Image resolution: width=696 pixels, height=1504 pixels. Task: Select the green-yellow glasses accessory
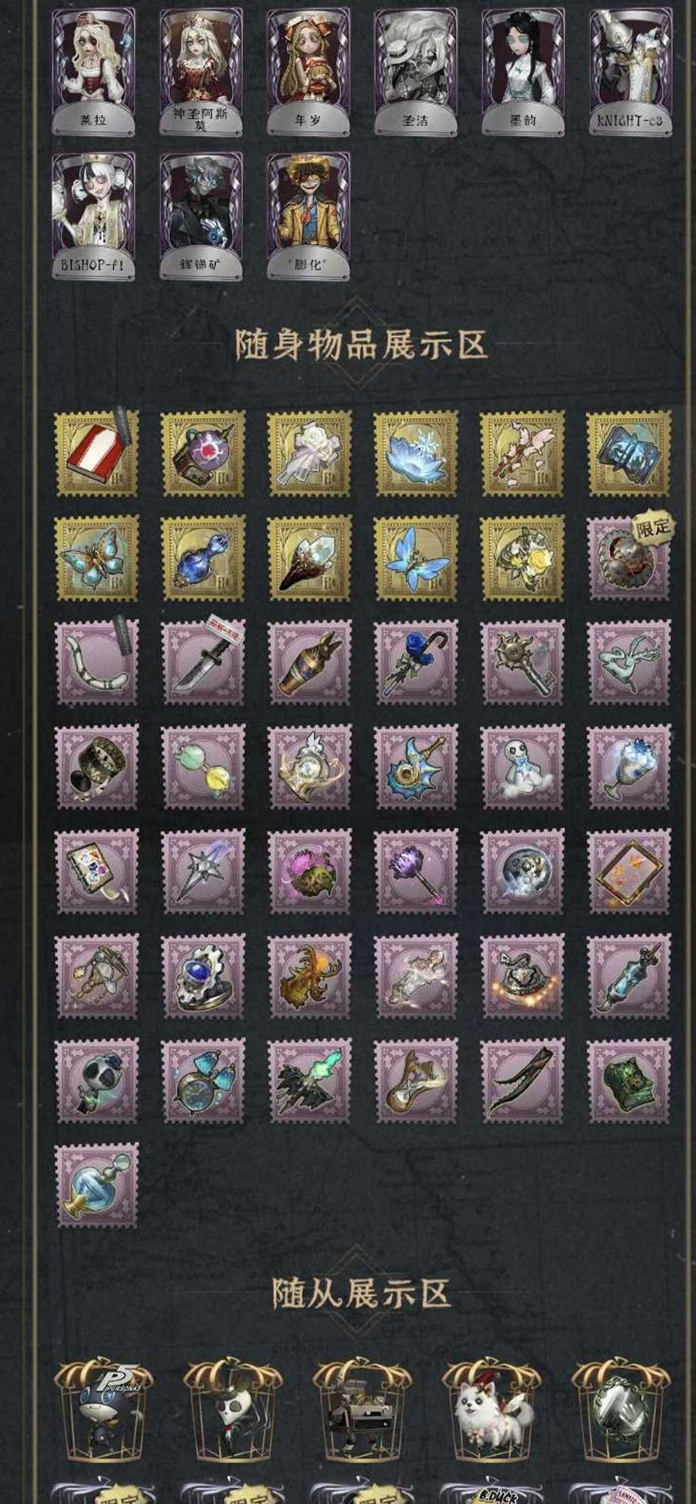pyautogui.click(x=203, y=767)
